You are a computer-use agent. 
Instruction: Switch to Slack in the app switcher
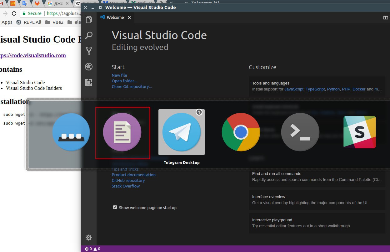(x=359, y=132)
